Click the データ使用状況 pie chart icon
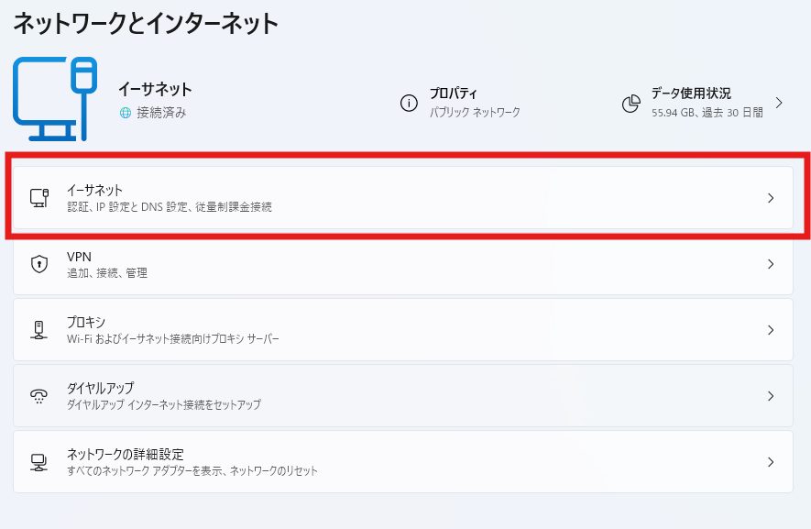Image resolution: width=811 pixels, height=529 pixels. (x=630, y=103)
